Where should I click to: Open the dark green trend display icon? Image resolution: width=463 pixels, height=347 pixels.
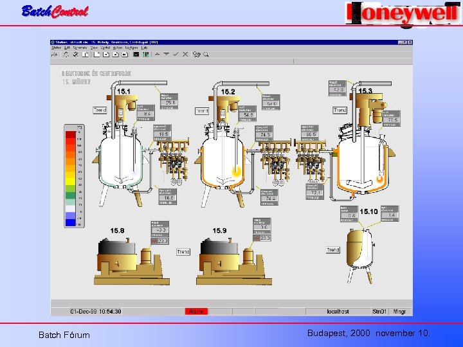136,54
